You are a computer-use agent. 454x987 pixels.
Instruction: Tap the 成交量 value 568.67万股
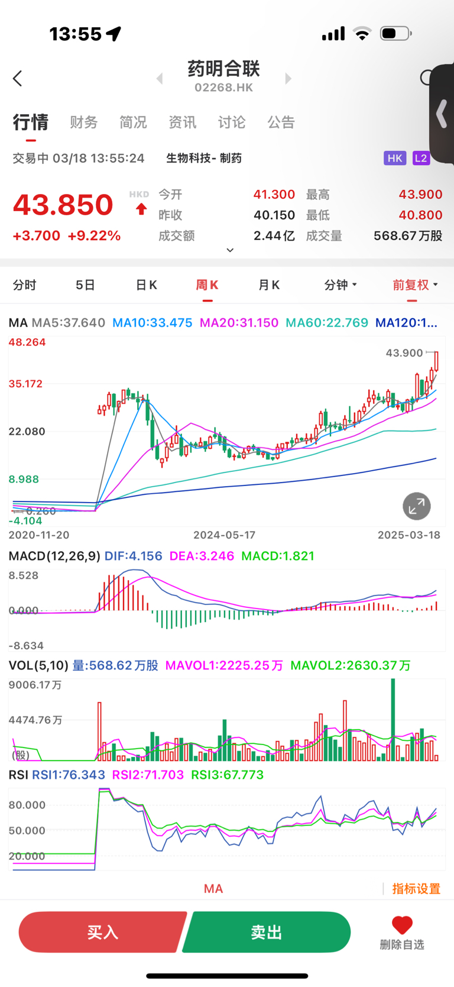tap(408, 236)
